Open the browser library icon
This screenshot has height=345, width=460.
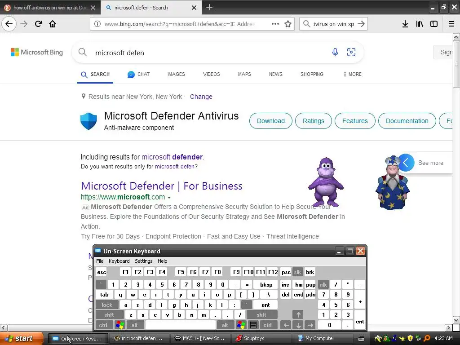click(x=420, y=24)
